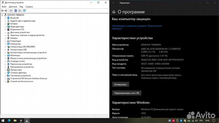Click the Home icon in Settings window
The width and height of the screenshot is (219, 123).
click(x=114, y=12)
